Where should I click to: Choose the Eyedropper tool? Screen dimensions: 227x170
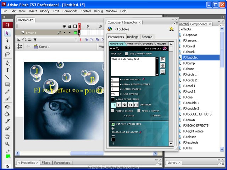pyautogui.click(x=7, y=121)
